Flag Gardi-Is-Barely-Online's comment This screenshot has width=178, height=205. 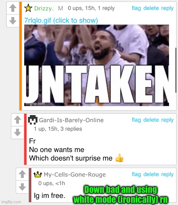136,120
